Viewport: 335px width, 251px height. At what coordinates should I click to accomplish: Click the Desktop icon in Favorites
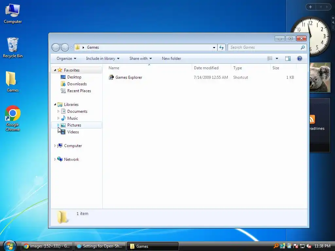(x=63, y=77)
